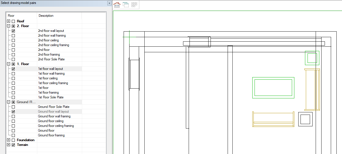Expand the Roof tree node
The height and width of the screenshot is (154, 342).
pyautogui.click(x=8, y=21)
